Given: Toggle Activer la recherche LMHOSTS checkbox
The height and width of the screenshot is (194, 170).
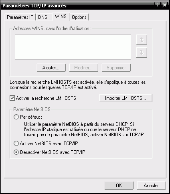Looking at the screenshot, I should click(12, 98).
